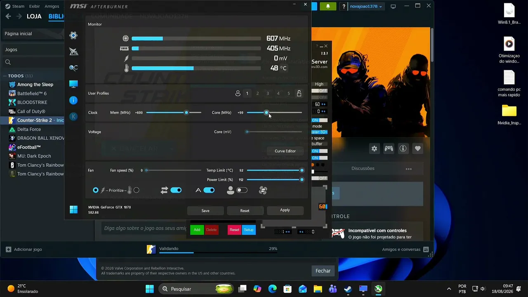Open the Amigos menu in Steam
This screenshot has height=297, width=528.
point(52,6)
